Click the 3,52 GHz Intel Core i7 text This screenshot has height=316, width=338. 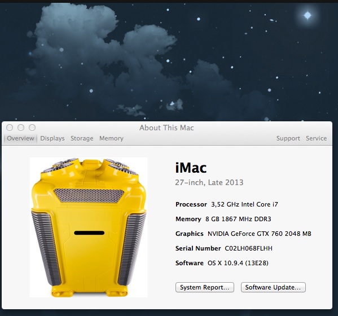coord(244,205)
